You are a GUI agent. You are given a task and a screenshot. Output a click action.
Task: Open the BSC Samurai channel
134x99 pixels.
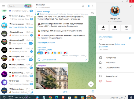point(17,50)
